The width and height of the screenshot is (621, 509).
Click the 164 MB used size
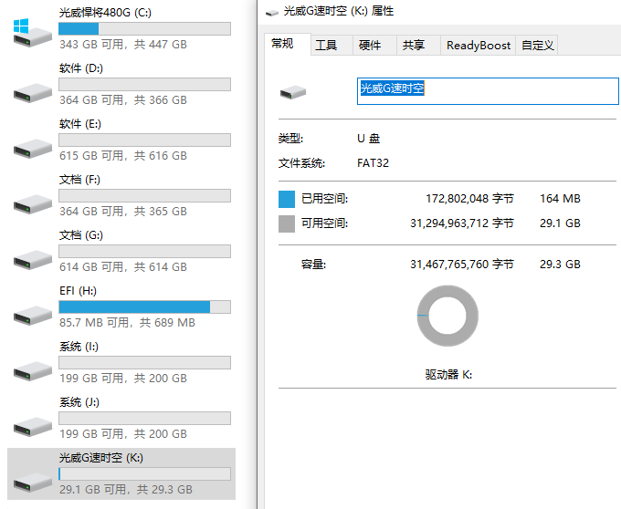pos(560,199)
